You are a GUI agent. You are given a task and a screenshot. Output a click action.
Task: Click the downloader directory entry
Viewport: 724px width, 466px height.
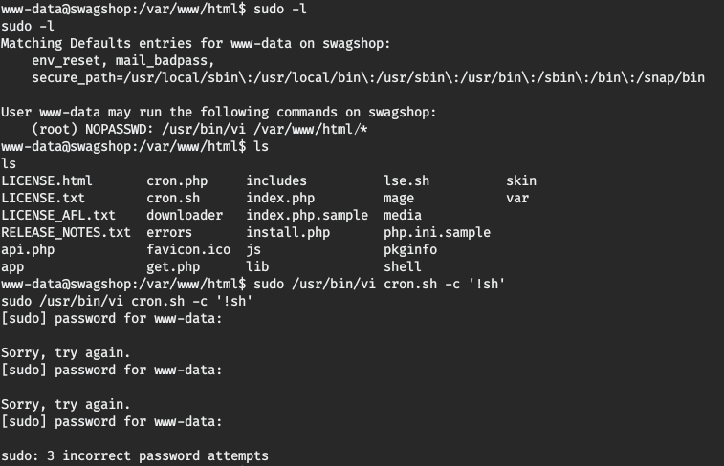pos(185,215)
